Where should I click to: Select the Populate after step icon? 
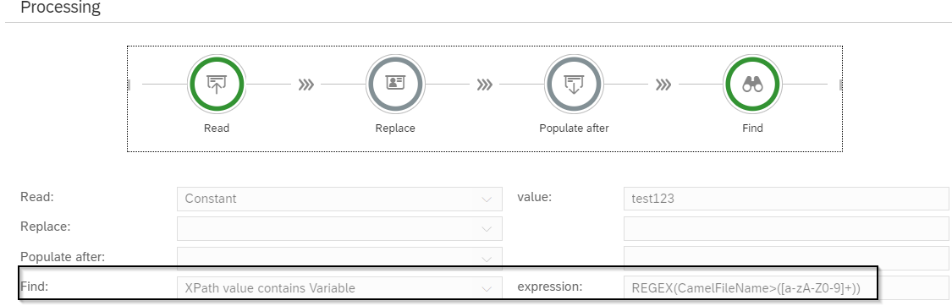[574, 85]
